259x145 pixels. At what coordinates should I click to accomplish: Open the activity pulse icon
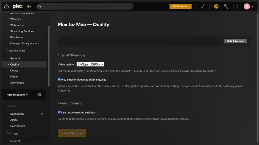click(x=216, y=6)
